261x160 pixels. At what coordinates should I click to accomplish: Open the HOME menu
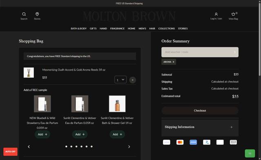pos(131,29)
